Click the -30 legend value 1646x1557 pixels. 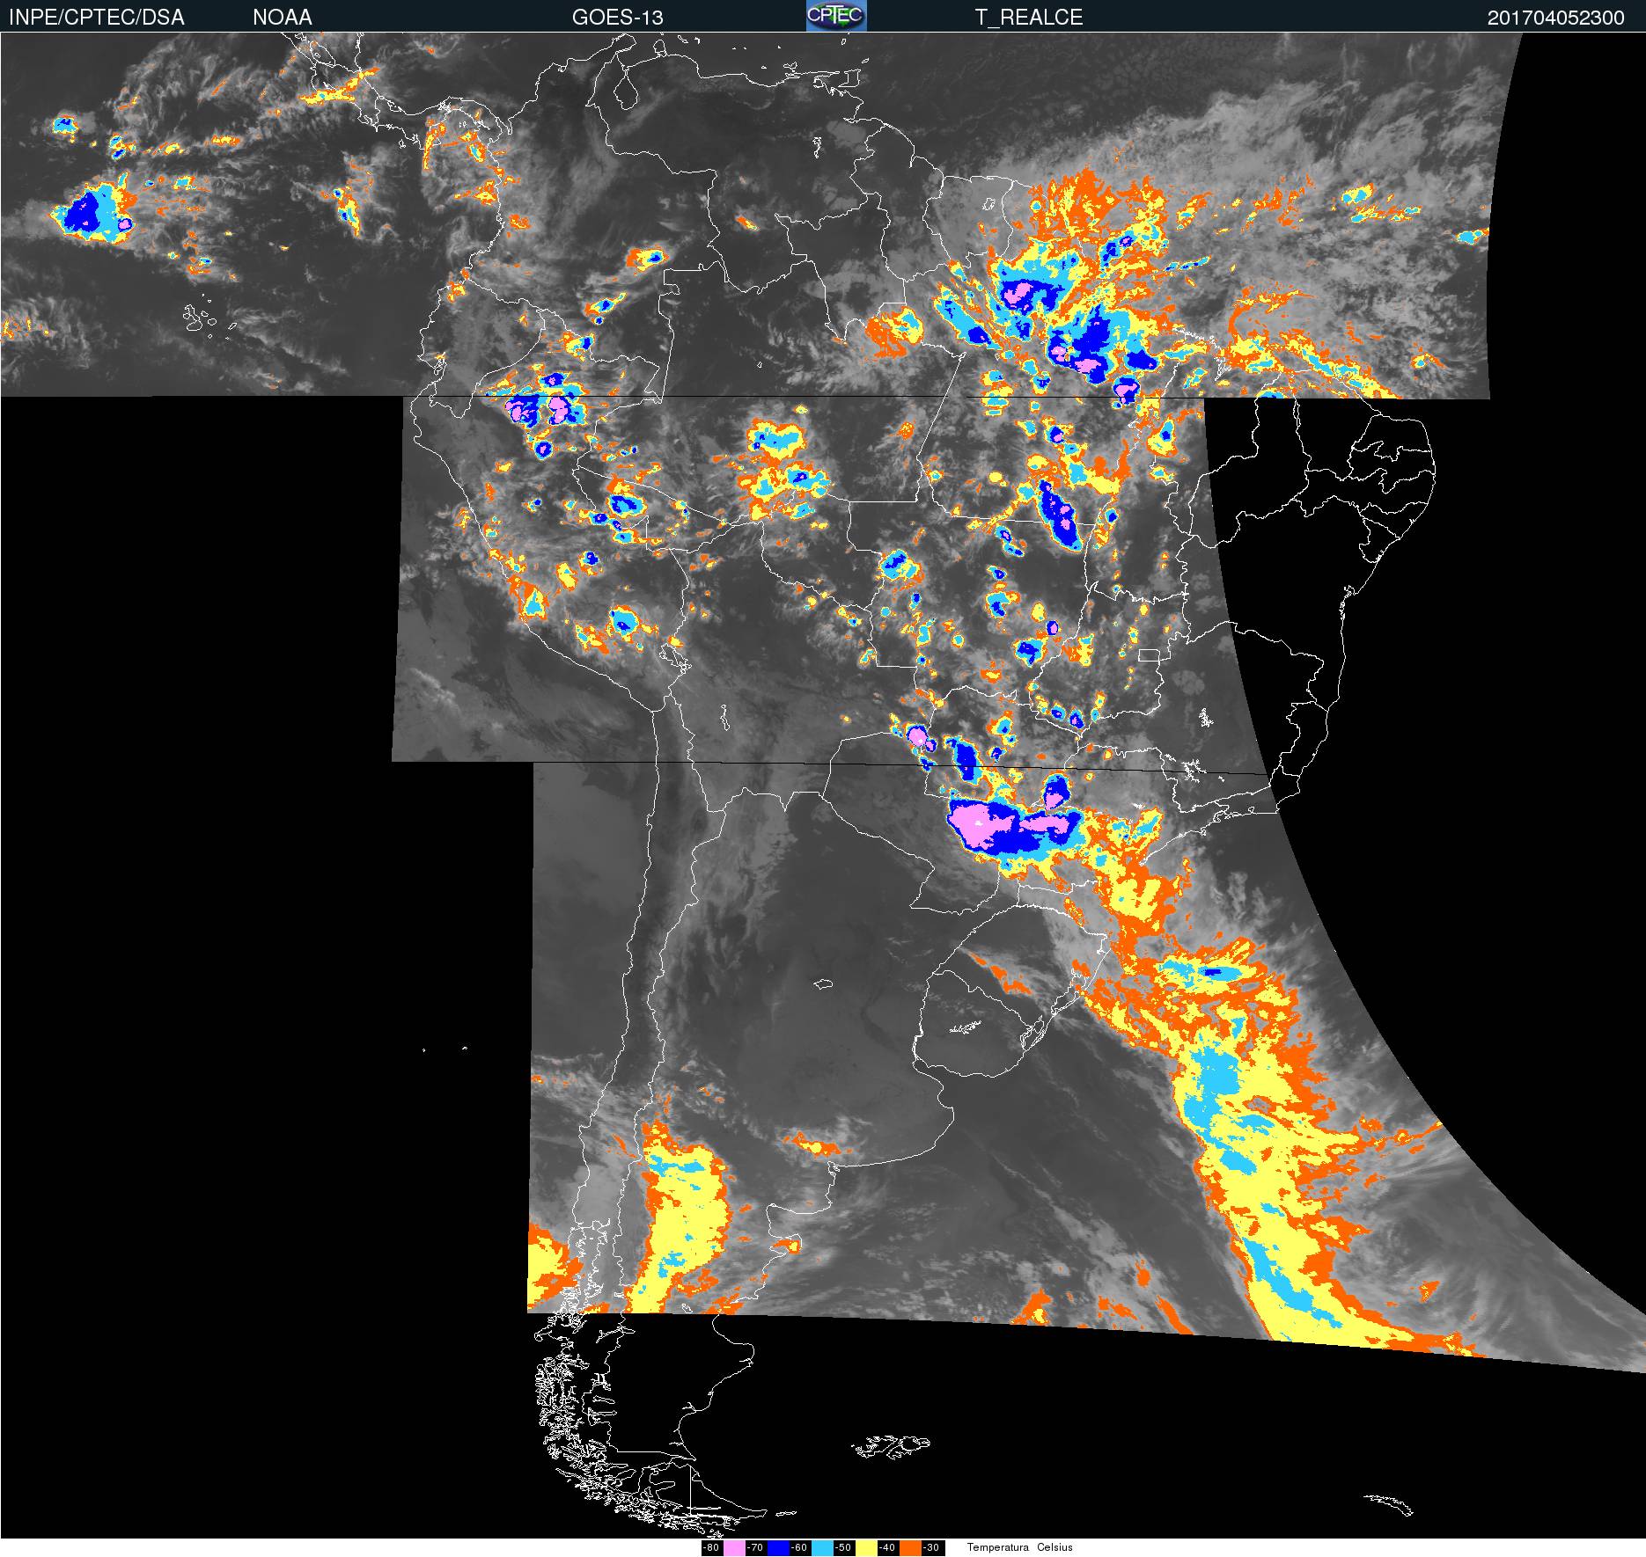pos(931,1547)
